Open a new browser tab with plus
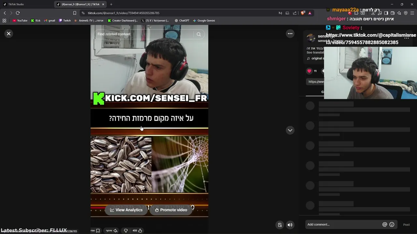This screenshot has width=417, height=234. (111, 4)
